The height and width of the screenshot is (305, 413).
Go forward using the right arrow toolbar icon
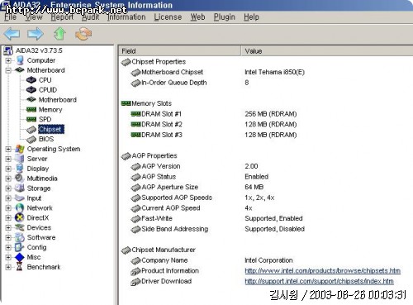coord(36,34)
